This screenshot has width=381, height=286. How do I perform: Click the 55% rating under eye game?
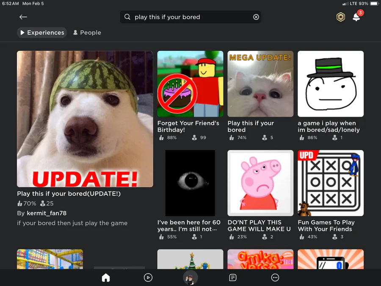[x=168, y=237]
